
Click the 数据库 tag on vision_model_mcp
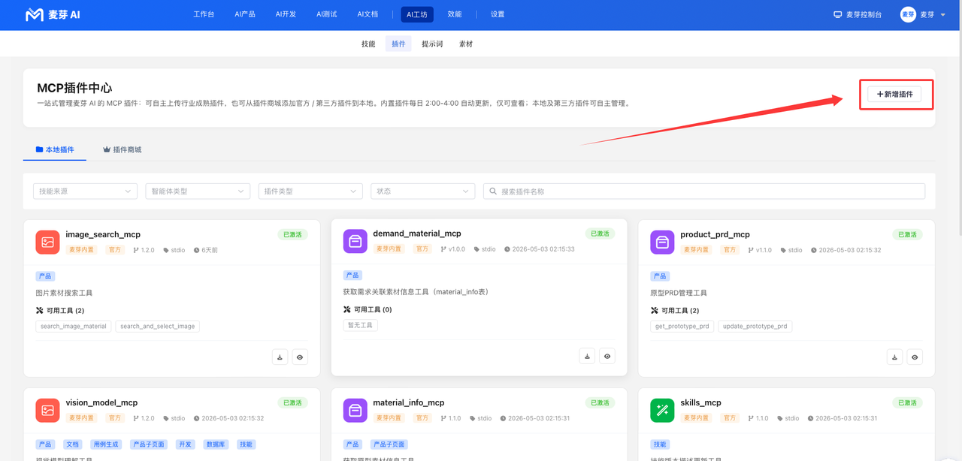coord(216,444)
